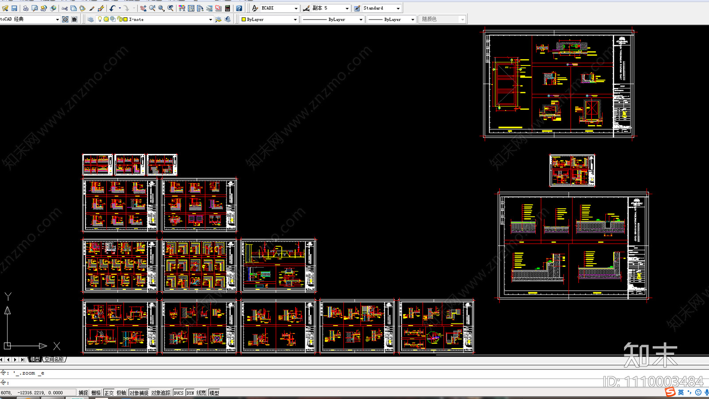Toggle 捕捉 snap mode in the status bar
Viewport: 709px width, 399px height.
pyautogui.click(x=83, y=393)
